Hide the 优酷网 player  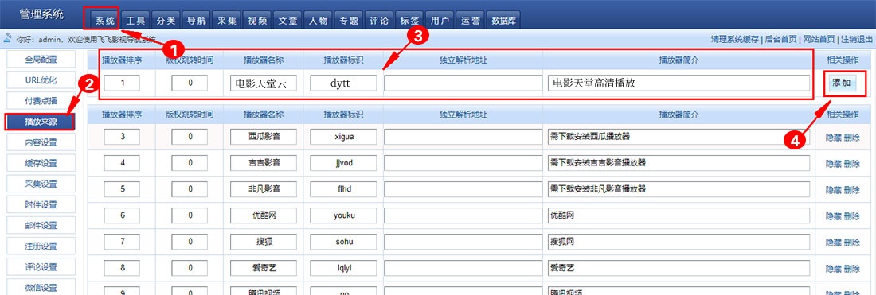point(833,215)
